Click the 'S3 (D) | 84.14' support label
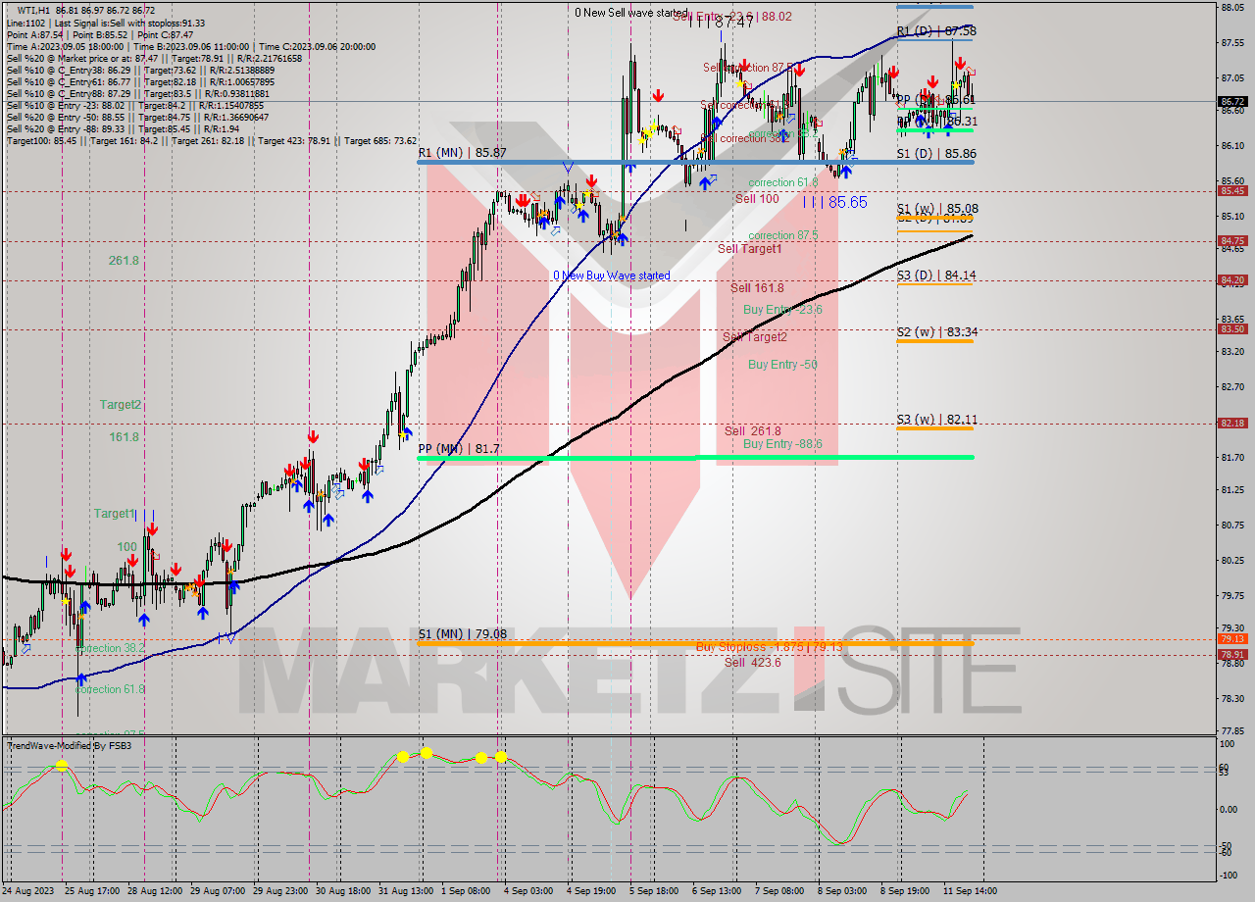The height and width of the screenshot is (902, 1255). [x=937, y=276]
